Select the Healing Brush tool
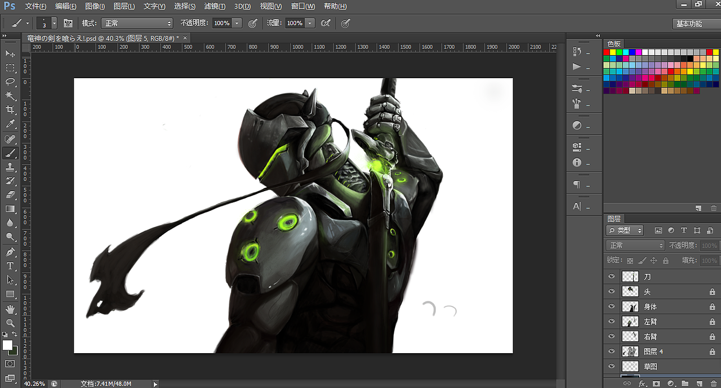The height and width of the screenshot is (388, 721). (x=10, y=139)
